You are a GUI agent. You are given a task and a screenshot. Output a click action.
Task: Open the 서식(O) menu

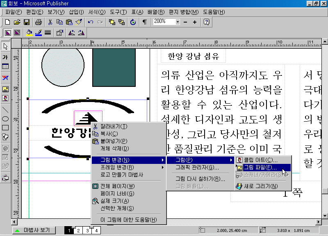point(97,12)
